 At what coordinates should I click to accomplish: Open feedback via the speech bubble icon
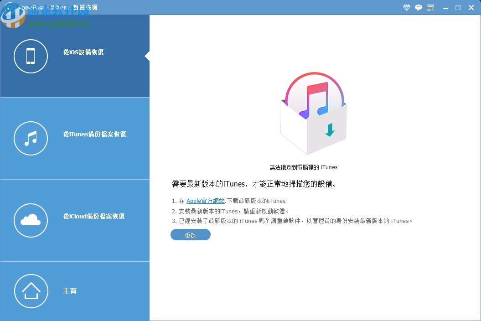click(418, 7)
